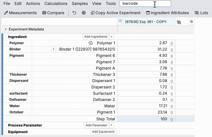This screenshot has width=212, height=137.
Task: Click info icon next to Polymer 1
Action: (x=91, y=43)
